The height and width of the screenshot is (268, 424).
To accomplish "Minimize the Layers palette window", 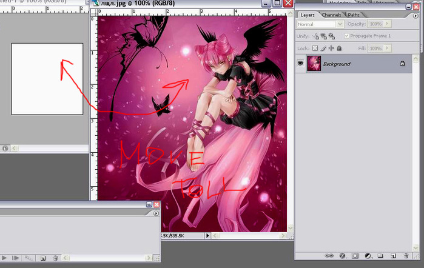I will 409,7.
